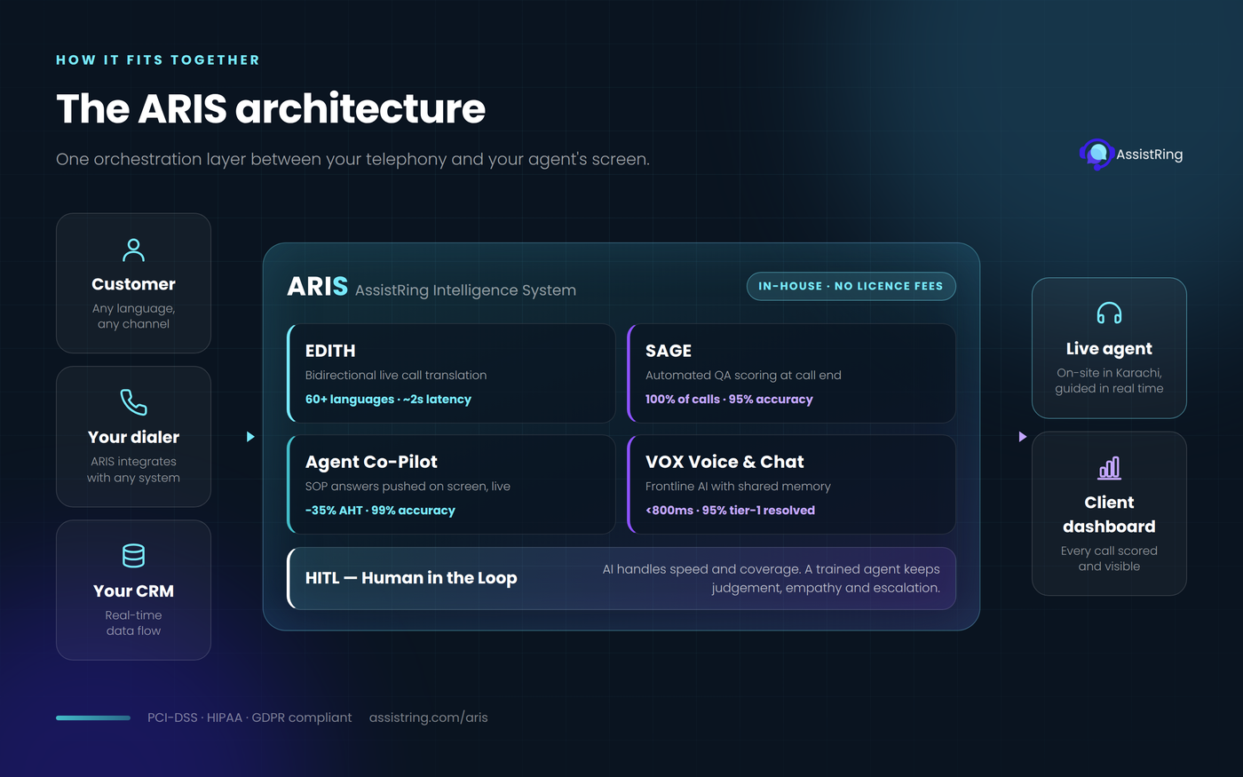Click the IN-HOUSE · NO LICENCE FEES badge
The width and height of the screenshot is (1243, 777).
pyautogui.click(x=851, y=286)
